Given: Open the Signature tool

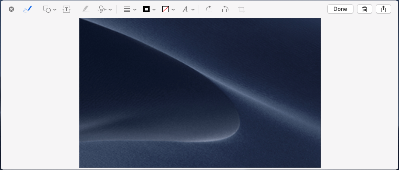Looking at the screenshot, I should point(102,10).
